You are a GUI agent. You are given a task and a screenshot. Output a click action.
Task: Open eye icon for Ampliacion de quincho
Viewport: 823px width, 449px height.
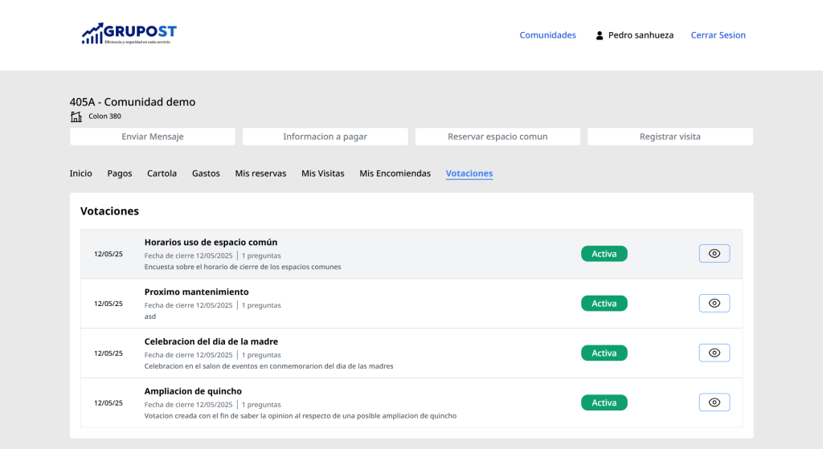tap(714, 403)
